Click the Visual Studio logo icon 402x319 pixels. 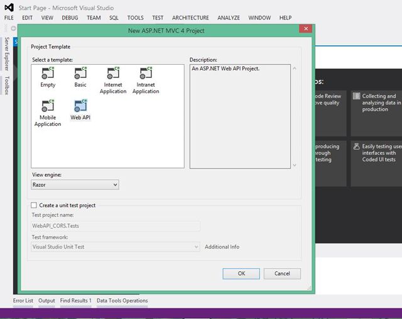click(9, 8)
